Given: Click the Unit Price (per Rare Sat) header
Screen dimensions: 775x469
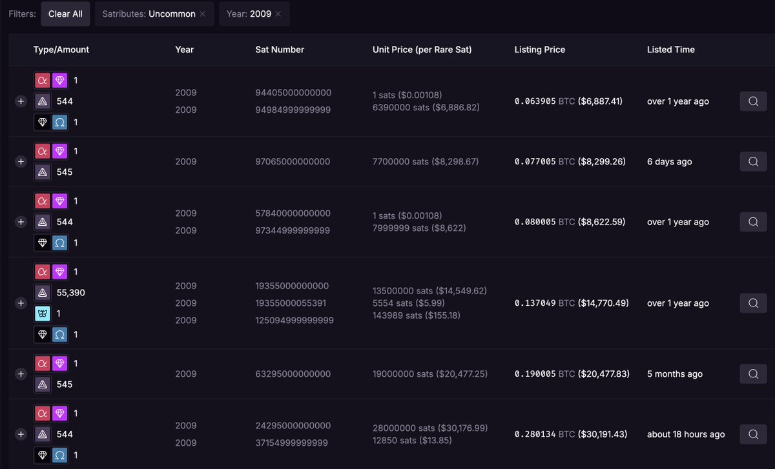Looking at the screenshot, I should [422, 50].
